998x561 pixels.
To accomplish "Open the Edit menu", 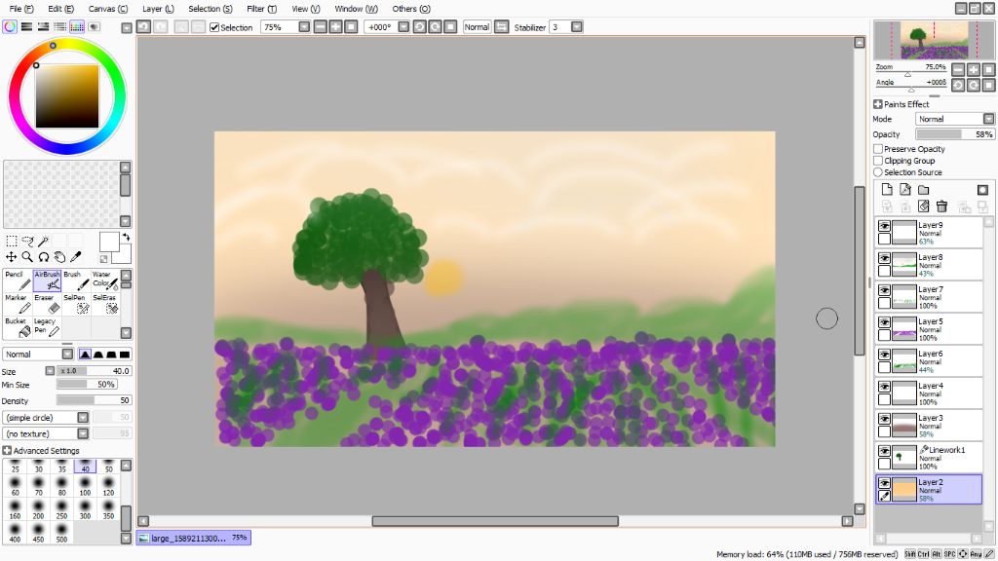I will click(x=60, y=8).
